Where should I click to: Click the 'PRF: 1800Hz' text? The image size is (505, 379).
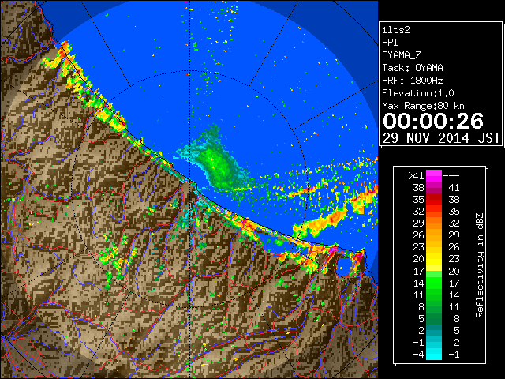point(413,81)
